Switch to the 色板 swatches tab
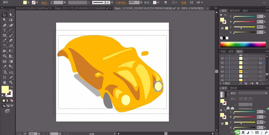Screen dimensions: 269x135 click(x=223, y=51)
